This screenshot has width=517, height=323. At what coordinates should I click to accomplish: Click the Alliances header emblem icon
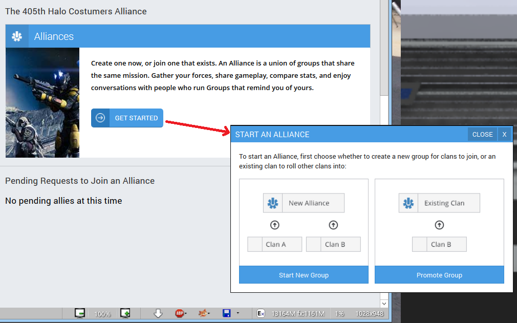coord(17,36)
